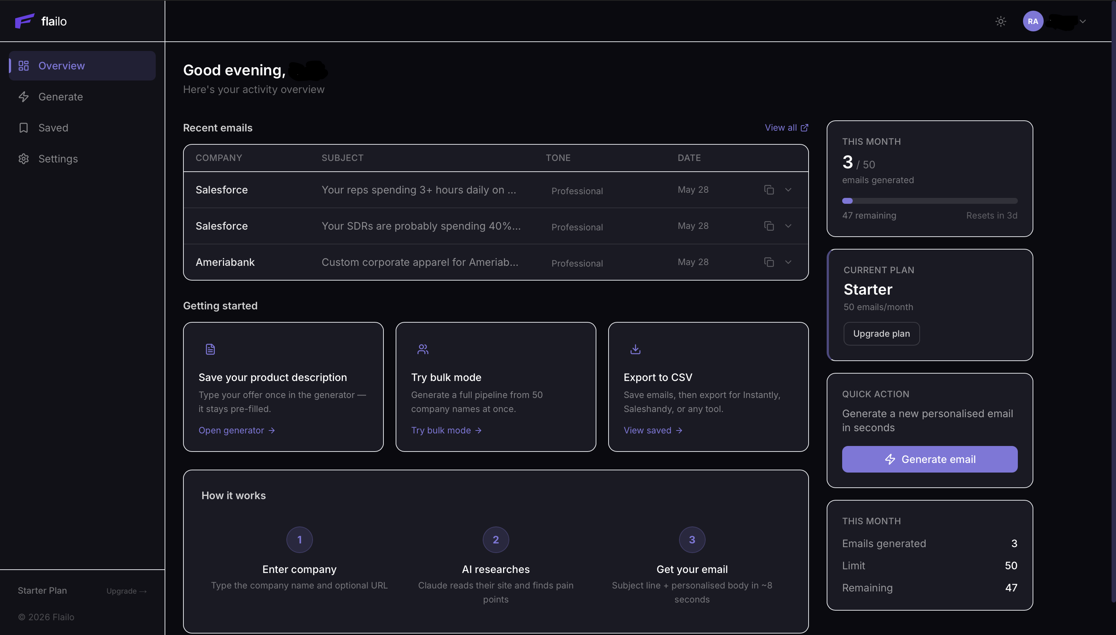Screen dimensions: 1116x635
Task: Click the '47 remaining' text
Action: click(x=869, y=216)
